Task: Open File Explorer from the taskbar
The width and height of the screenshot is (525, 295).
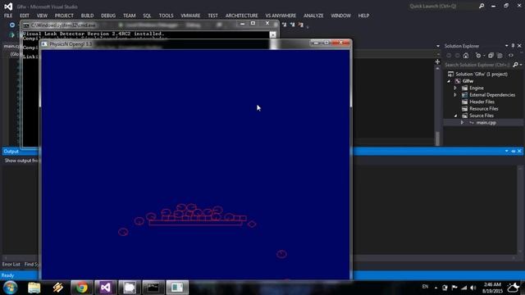Action: (x=34, y=288)
